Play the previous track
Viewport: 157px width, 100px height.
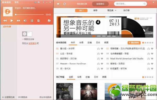pos(5,21)
